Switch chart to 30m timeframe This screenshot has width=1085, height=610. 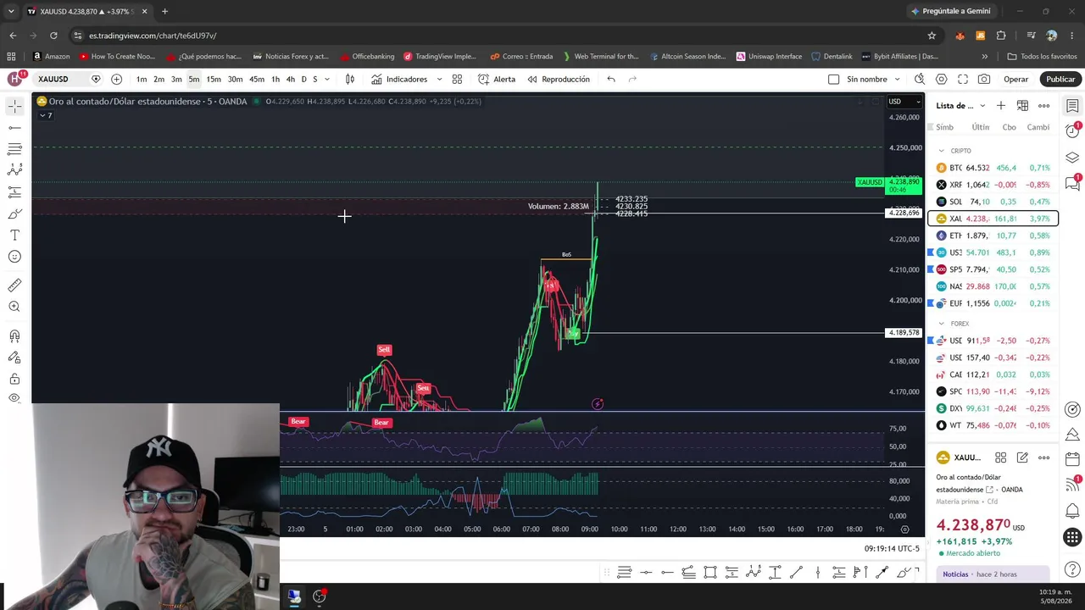[235, 80]
